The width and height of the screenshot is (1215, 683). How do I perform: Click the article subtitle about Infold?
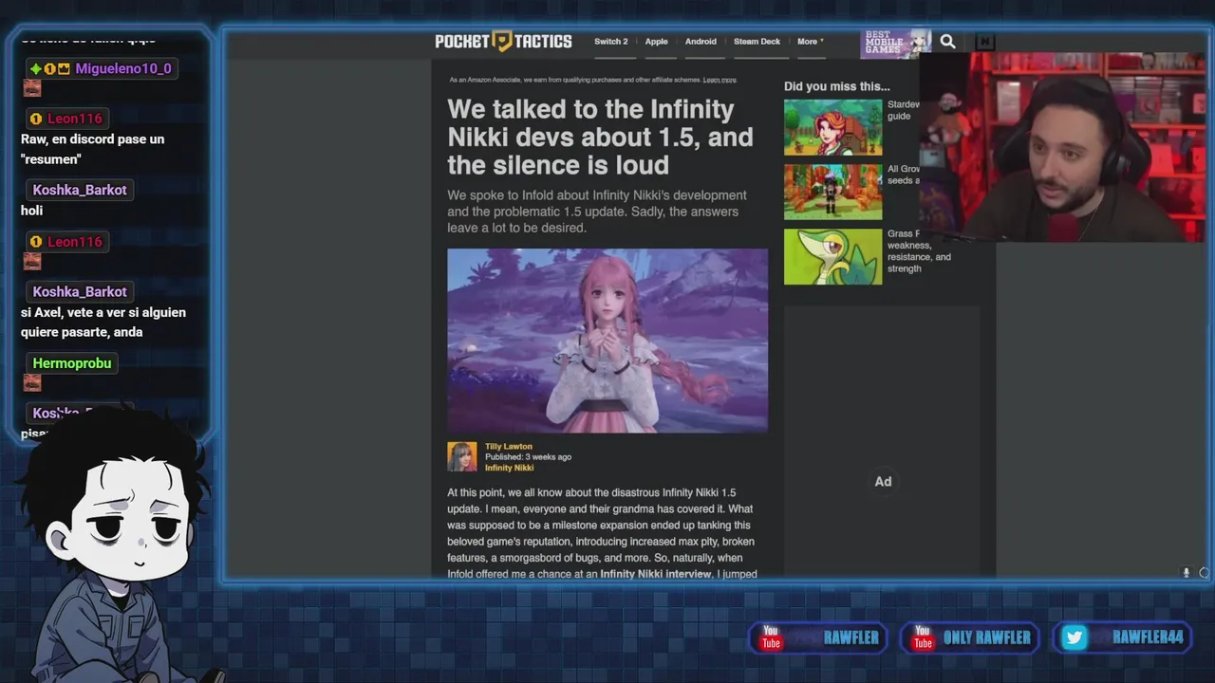pyautogui.click(x=598, y=212)
